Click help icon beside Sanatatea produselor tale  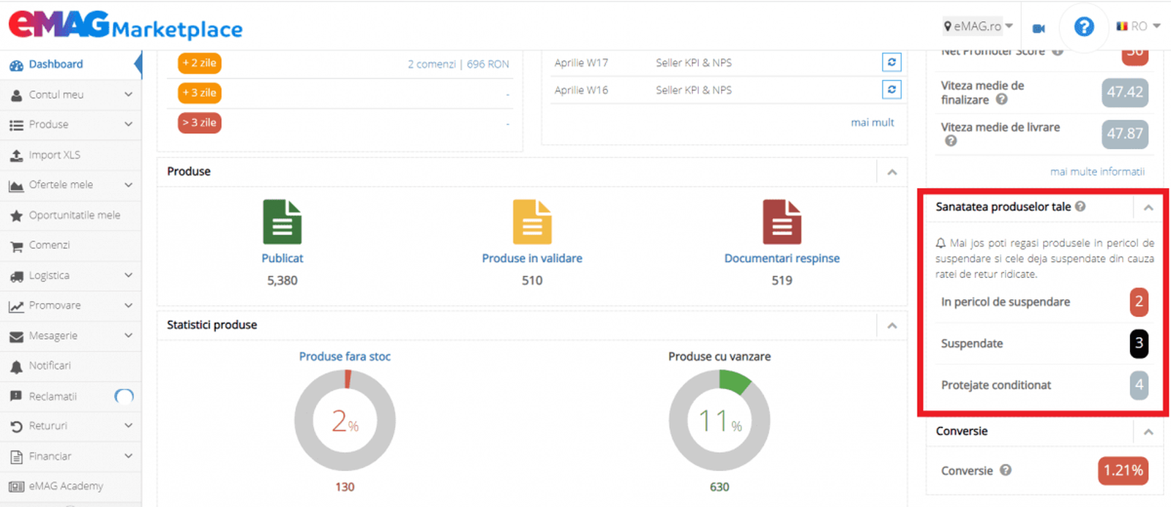1080,207
